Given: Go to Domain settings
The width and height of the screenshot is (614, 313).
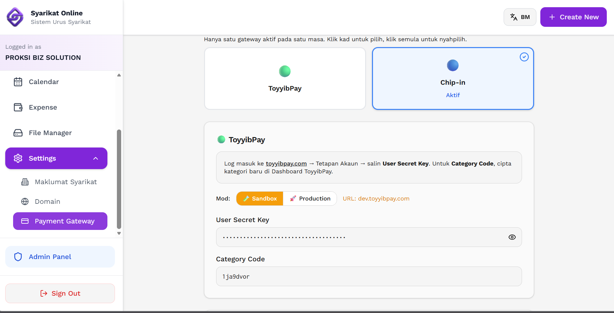Looking at the screenshot, I should (x=60, y=201).
